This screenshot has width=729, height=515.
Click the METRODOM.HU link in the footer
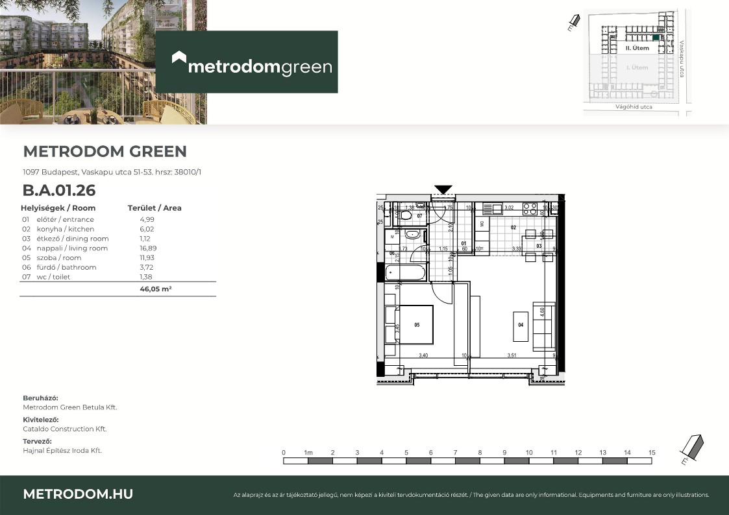78,494
